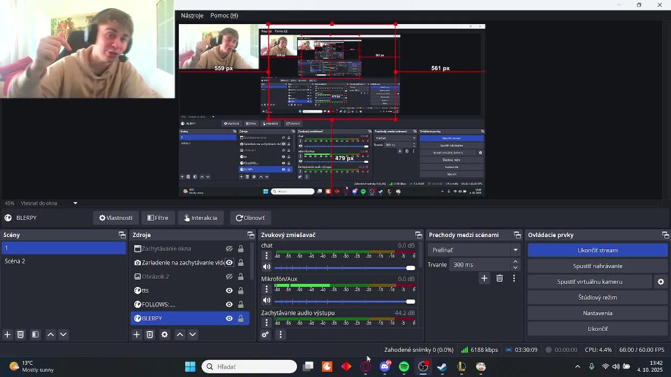Open preview zoom Vtesnať do okna dropdown
Viewport: 671px width, 377px height.
75,203
